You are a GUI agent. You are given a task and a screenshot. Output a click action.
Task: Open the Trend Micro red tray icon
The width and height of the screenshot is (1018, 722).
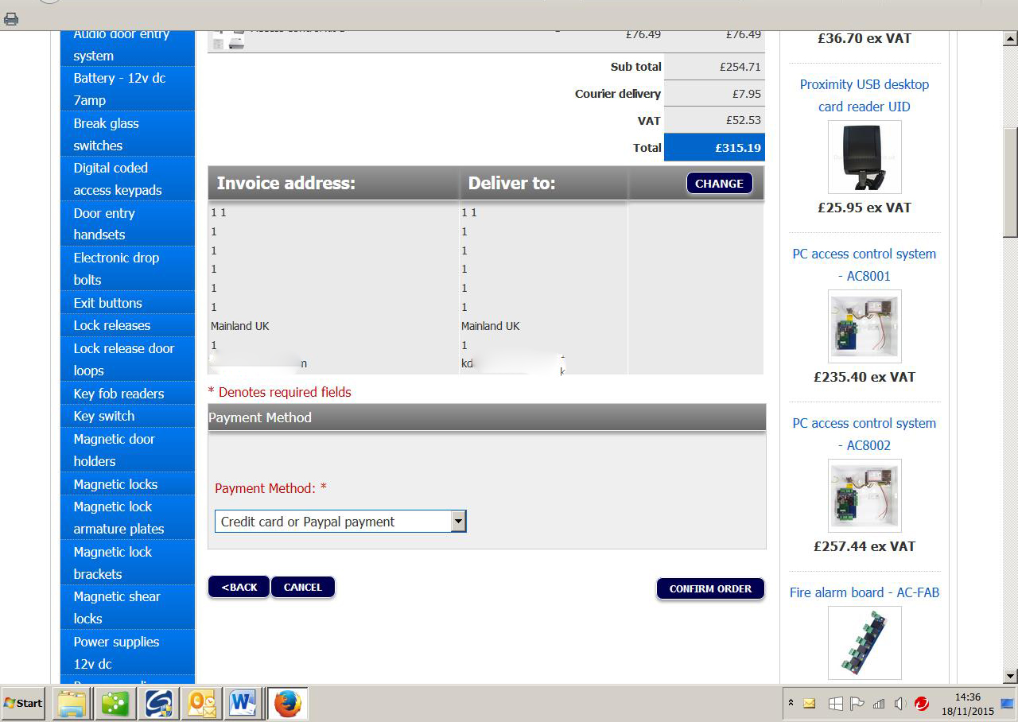[x=922, y=704]
